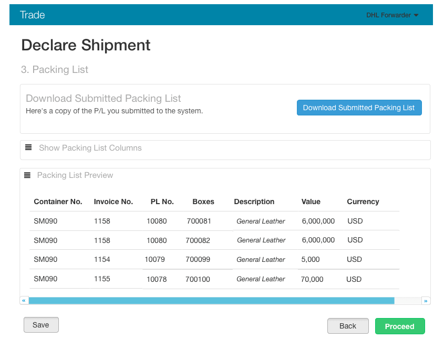Click the Container No. column header

pos(58,202)
